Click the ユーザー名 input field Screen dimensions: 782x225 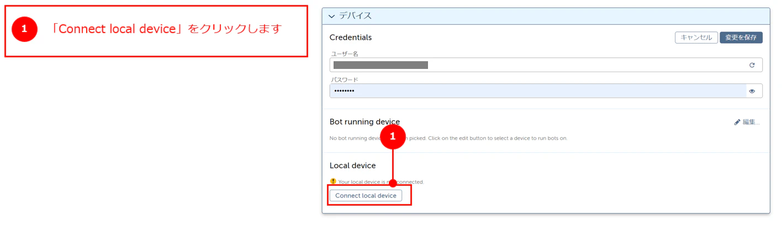click(546, 65)
